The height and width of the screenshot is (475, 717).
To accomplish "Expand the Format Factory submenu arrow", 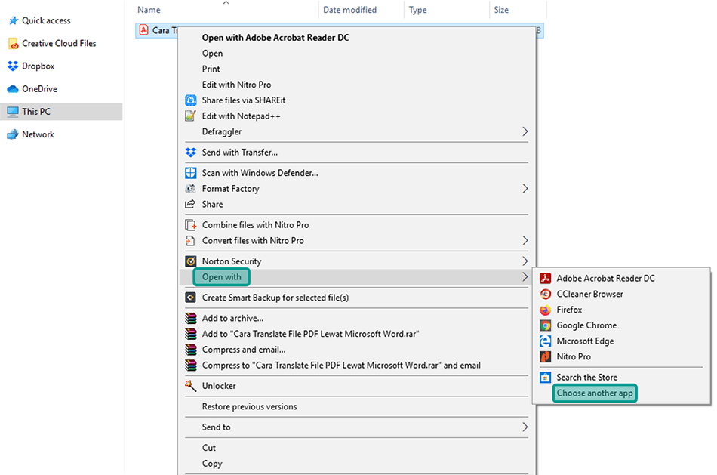I will (525, 189).
